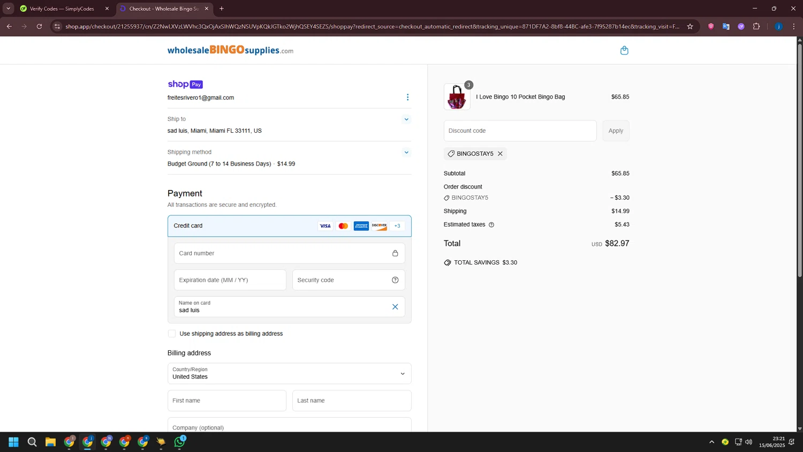Click the Shop Pay logo
Image resolution: width=803 pixels, height=452 pixels.
click(185, 84)
